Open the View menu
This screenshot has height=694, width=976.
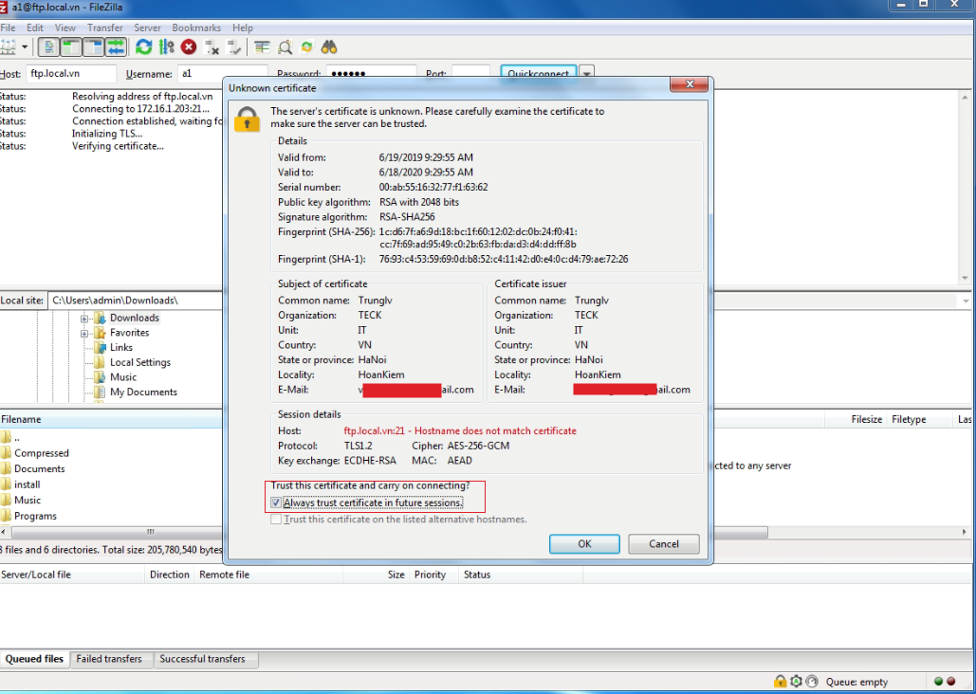click(x=64, y=27)
